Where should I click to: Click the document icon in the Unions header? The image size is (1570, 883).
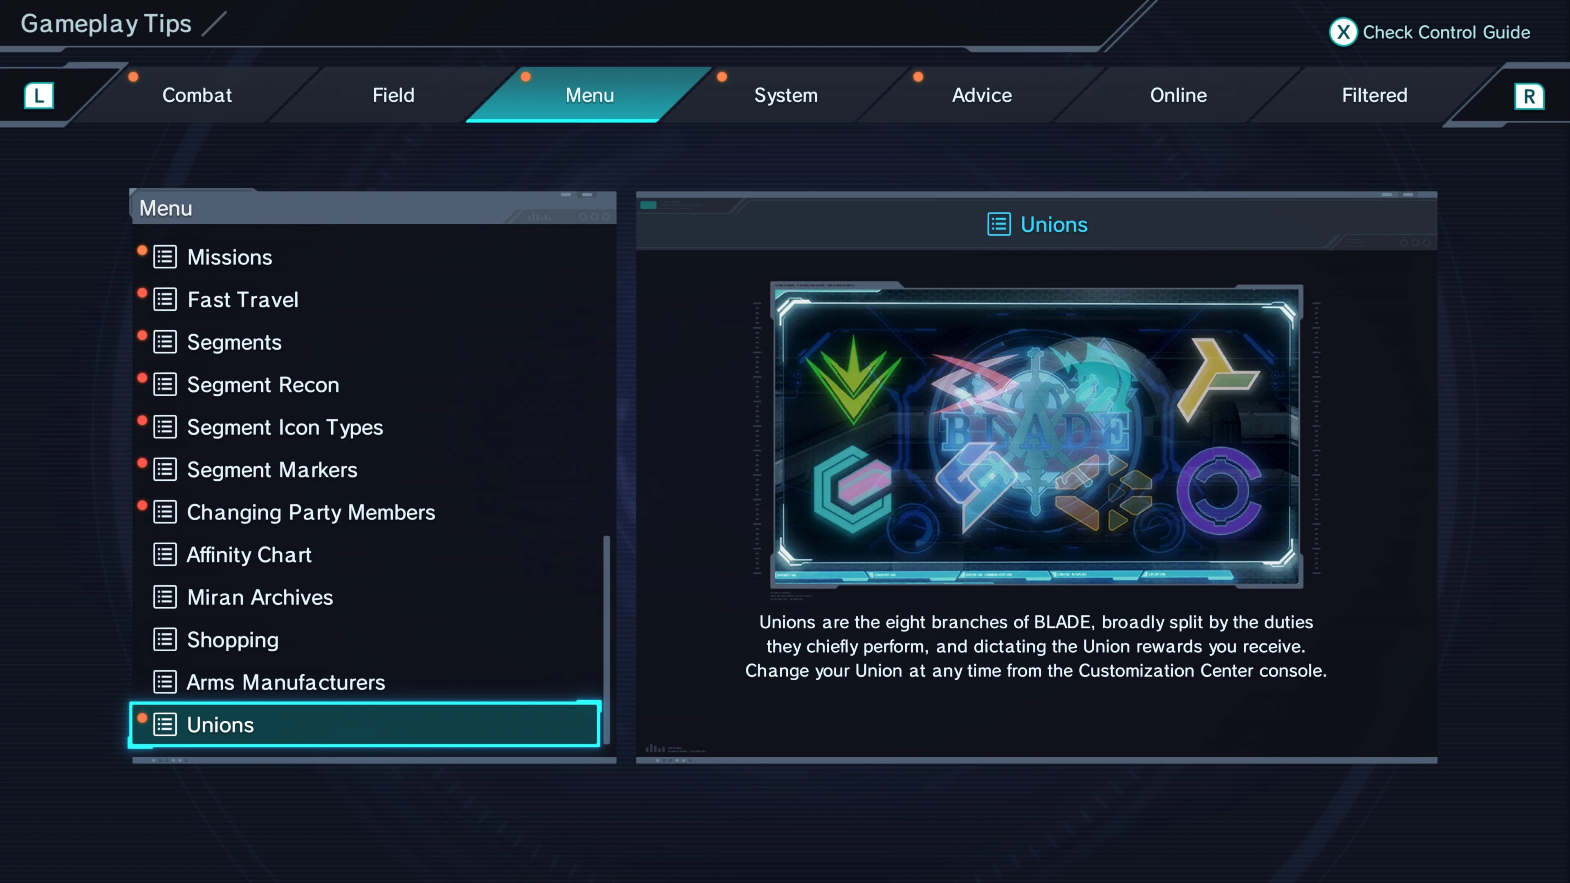pos(999,224)
